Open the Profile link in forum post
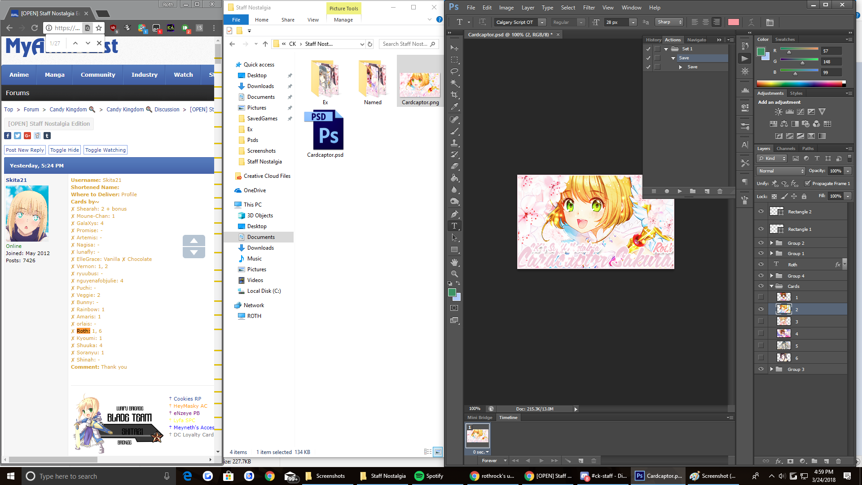862x485 pixels. 129,194
